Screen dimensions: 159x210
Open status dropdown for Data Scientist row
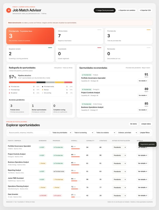click(119, 196)
